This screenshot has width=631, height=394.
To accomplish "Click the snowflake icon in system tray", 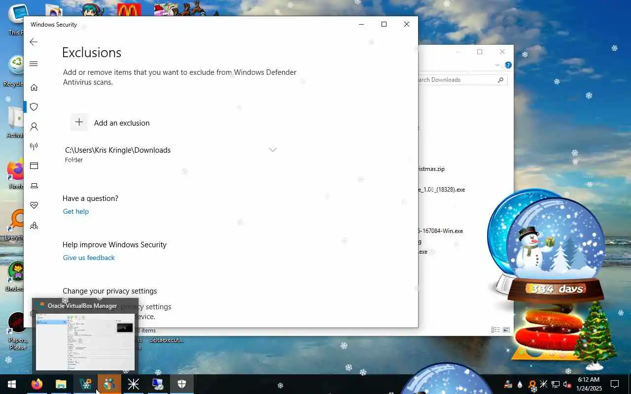I will point(543,384).
